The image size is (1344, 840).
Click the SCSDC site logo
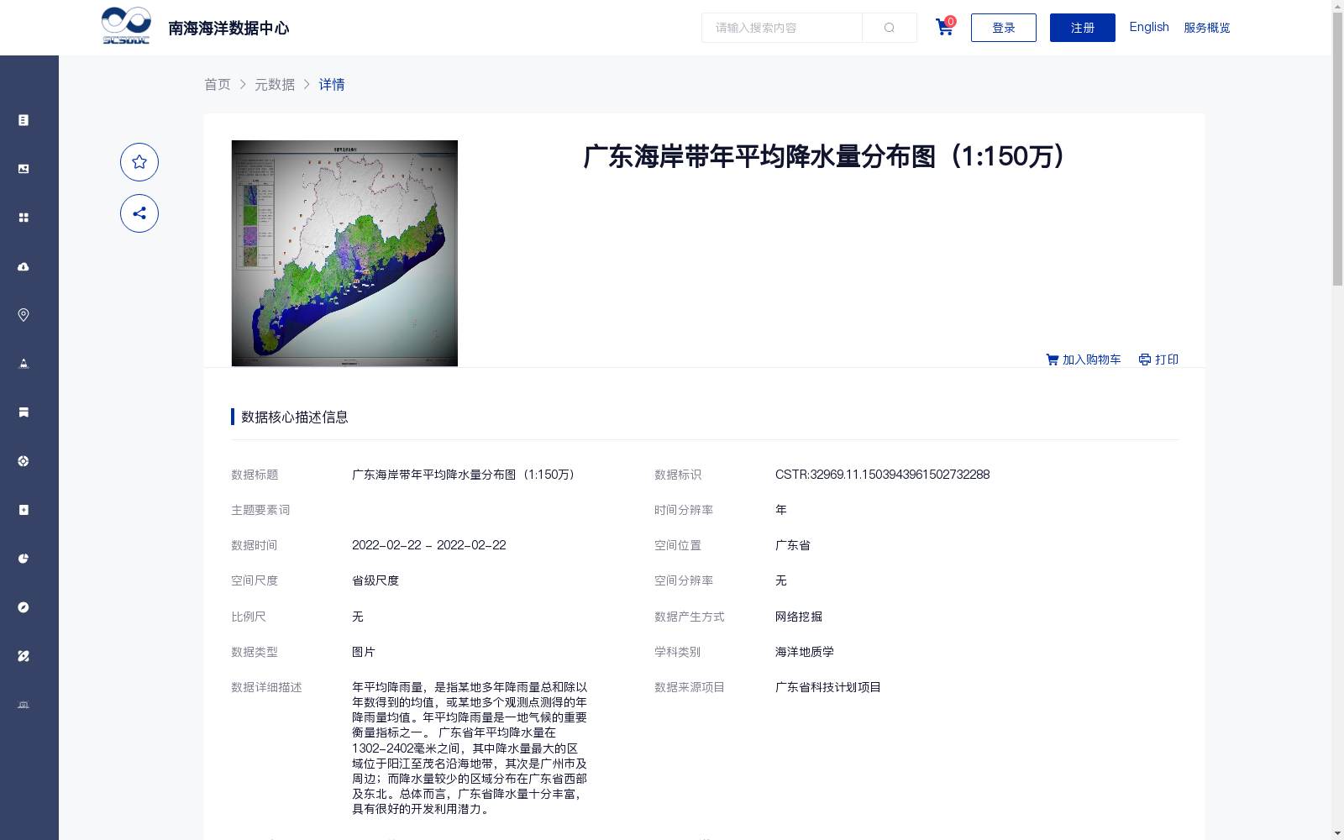[x=126, y=26]
